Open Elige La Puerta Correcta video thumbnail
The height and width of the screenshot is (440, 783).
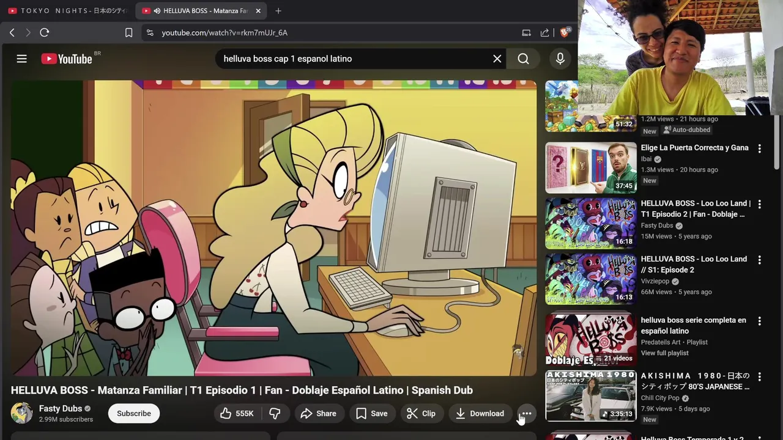(x=591, y=168)
